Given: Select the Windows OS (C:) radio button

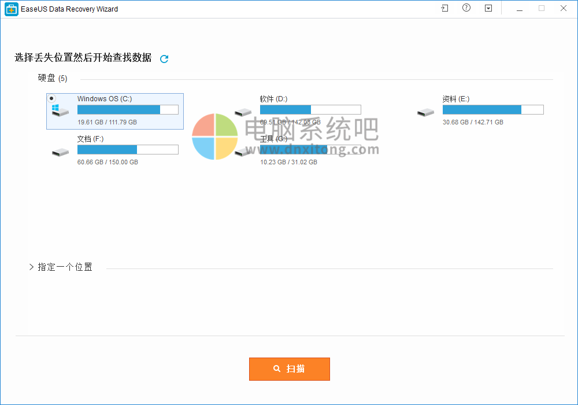Looking at the screenshot, I should 51,98.
